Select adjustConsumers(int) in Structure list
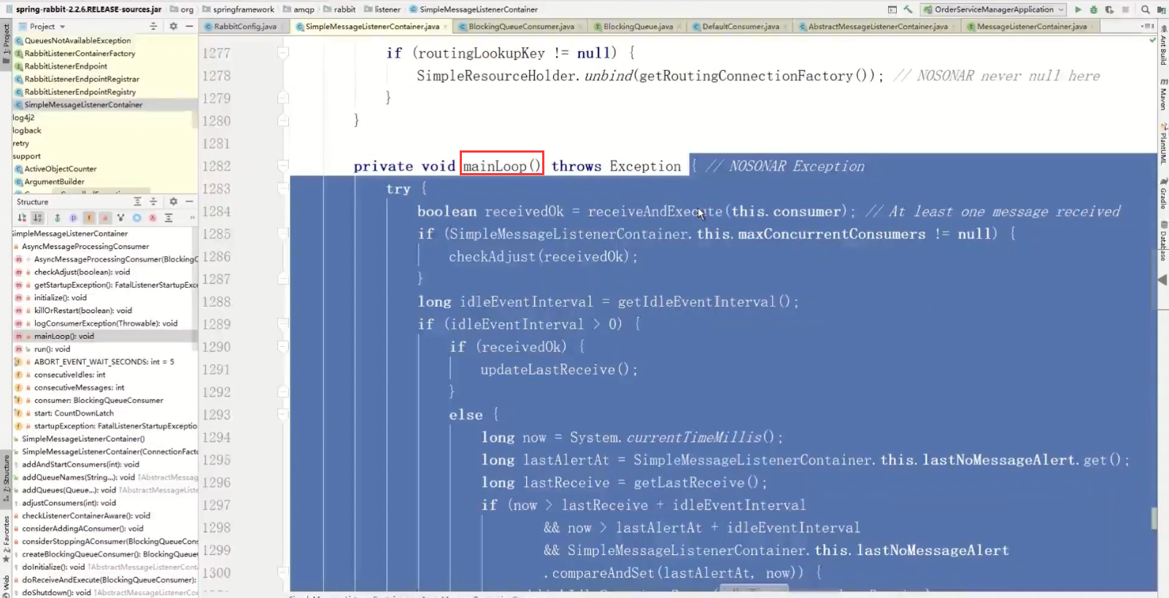This screenshot has height=598, width=1169. (x=69, y=503)
